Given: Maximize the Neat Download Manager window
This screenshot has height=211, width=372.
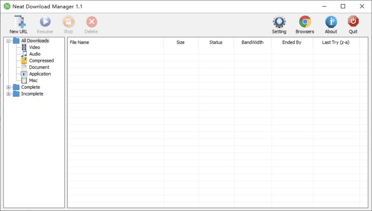Looking at the screenshot, I should tap(343, 7).
